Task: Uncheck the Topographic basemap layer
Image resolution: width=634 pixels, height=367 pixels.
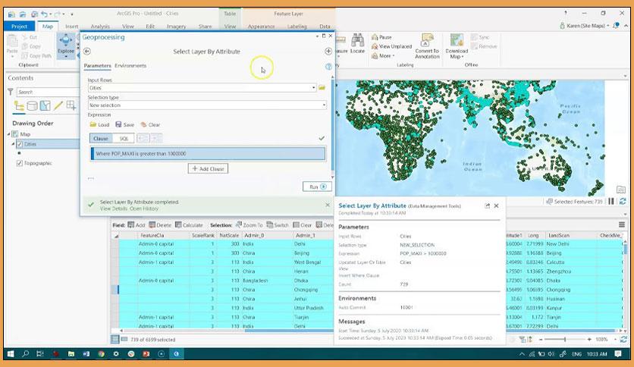Action: point(20,163)
